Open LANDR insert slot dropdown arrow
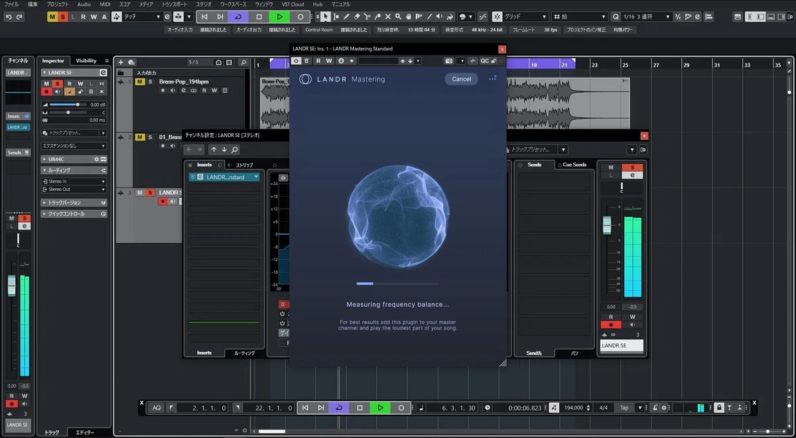Viewport: 796px width, 438px height. pyautogui.click(x=255, y=177)
